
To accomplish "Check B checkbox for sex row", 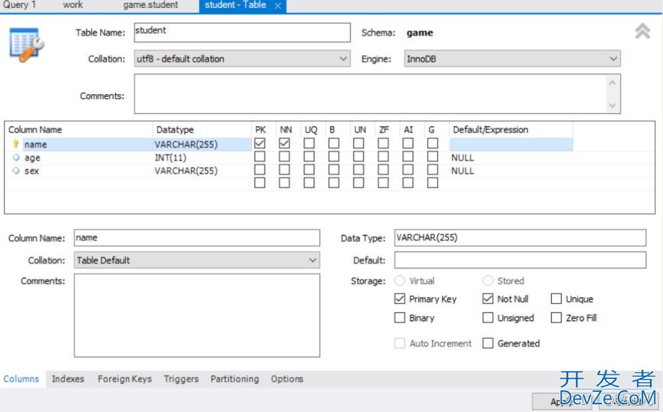I will coord(333,170).
